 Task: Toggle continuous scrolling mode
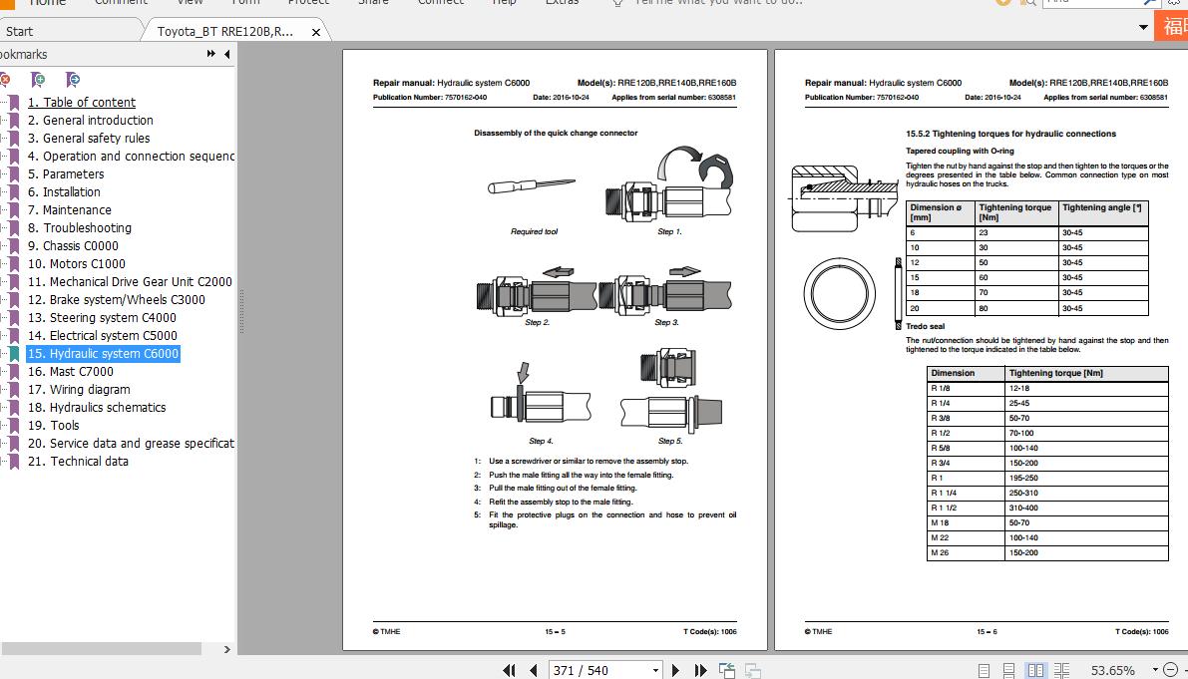pos(1009,670)
